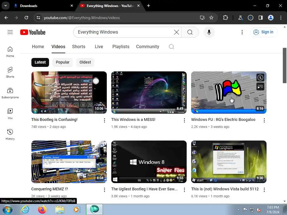Open options for Windows Vista build 5112 video
This screenshot has height=215, width=287.
(x=264, y=190)
